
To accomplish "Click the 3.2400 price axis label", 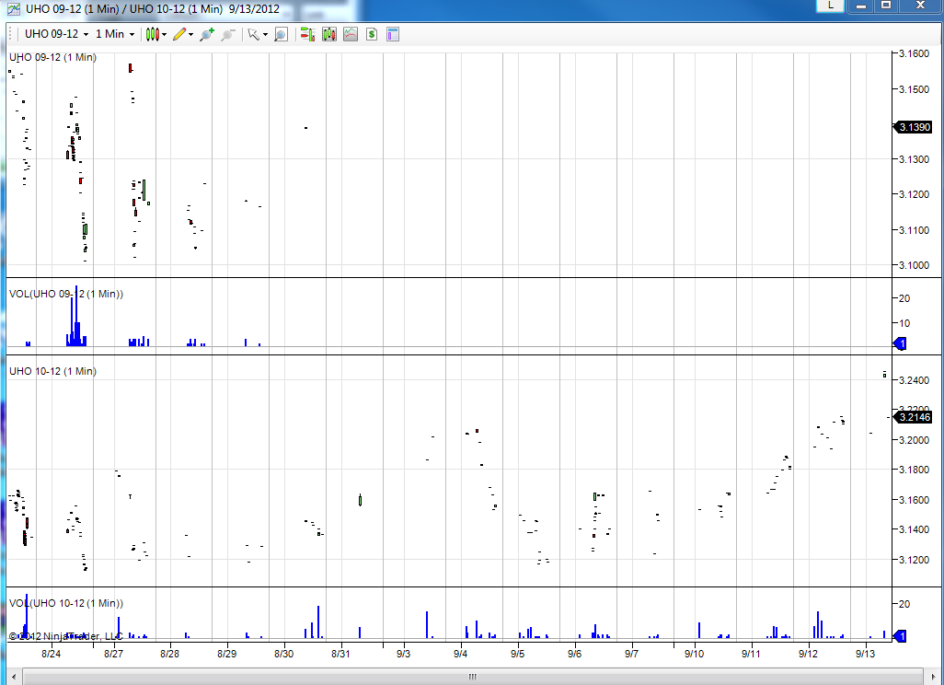I will [x=914, y=380].
